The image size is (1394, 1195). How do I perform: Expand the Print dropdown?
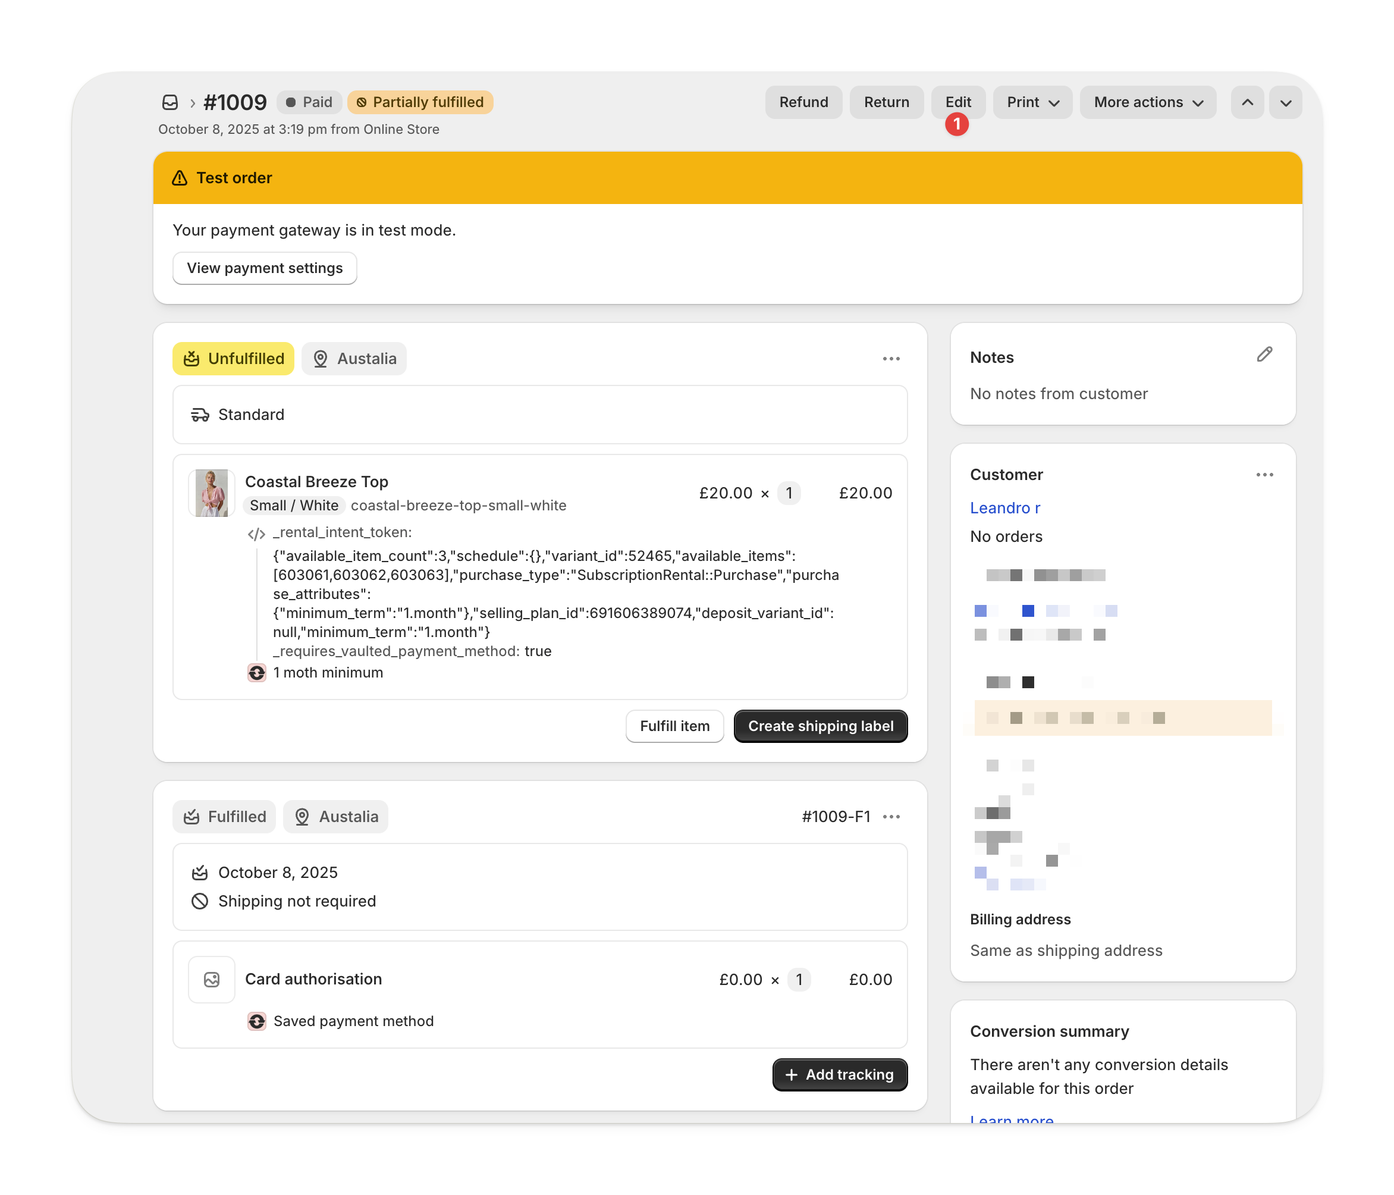point(1032,102)
